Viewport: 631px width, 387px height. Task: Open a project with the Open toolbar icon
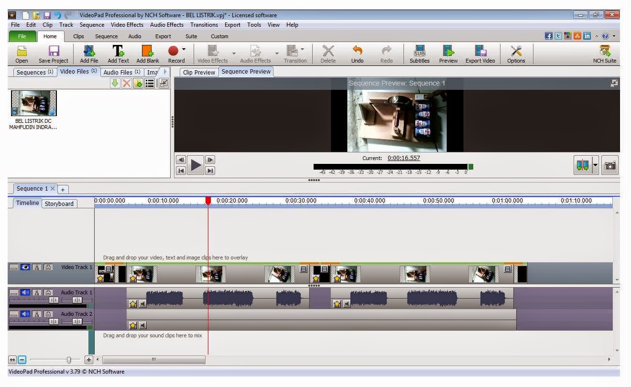click(x=22, y=54)
